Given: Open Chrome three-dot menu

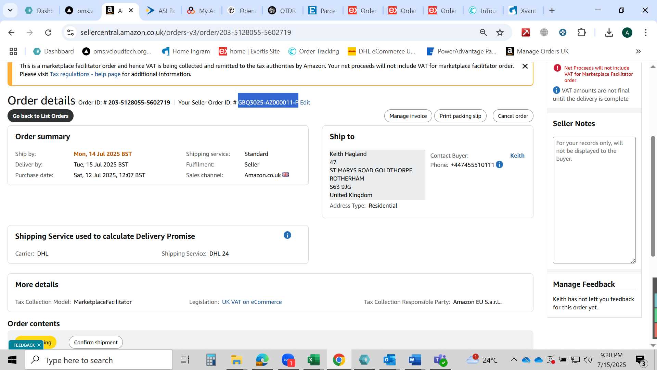Looking at the screenshot, I should click(x=646, y=33).
